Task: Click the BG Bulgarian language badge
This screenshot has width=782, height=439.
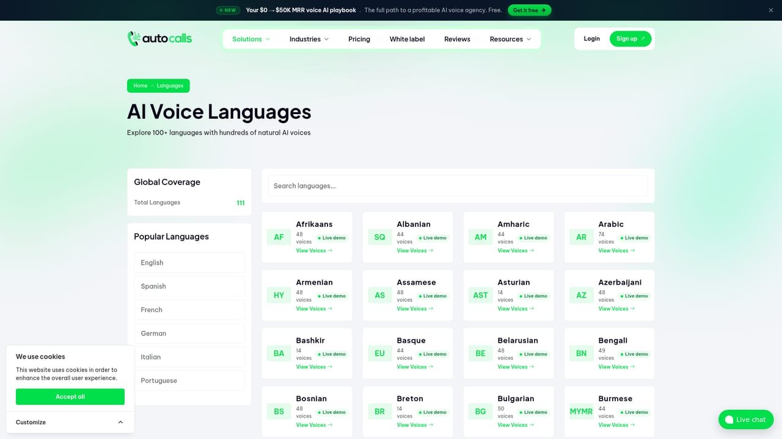Action: pos(480,412)
